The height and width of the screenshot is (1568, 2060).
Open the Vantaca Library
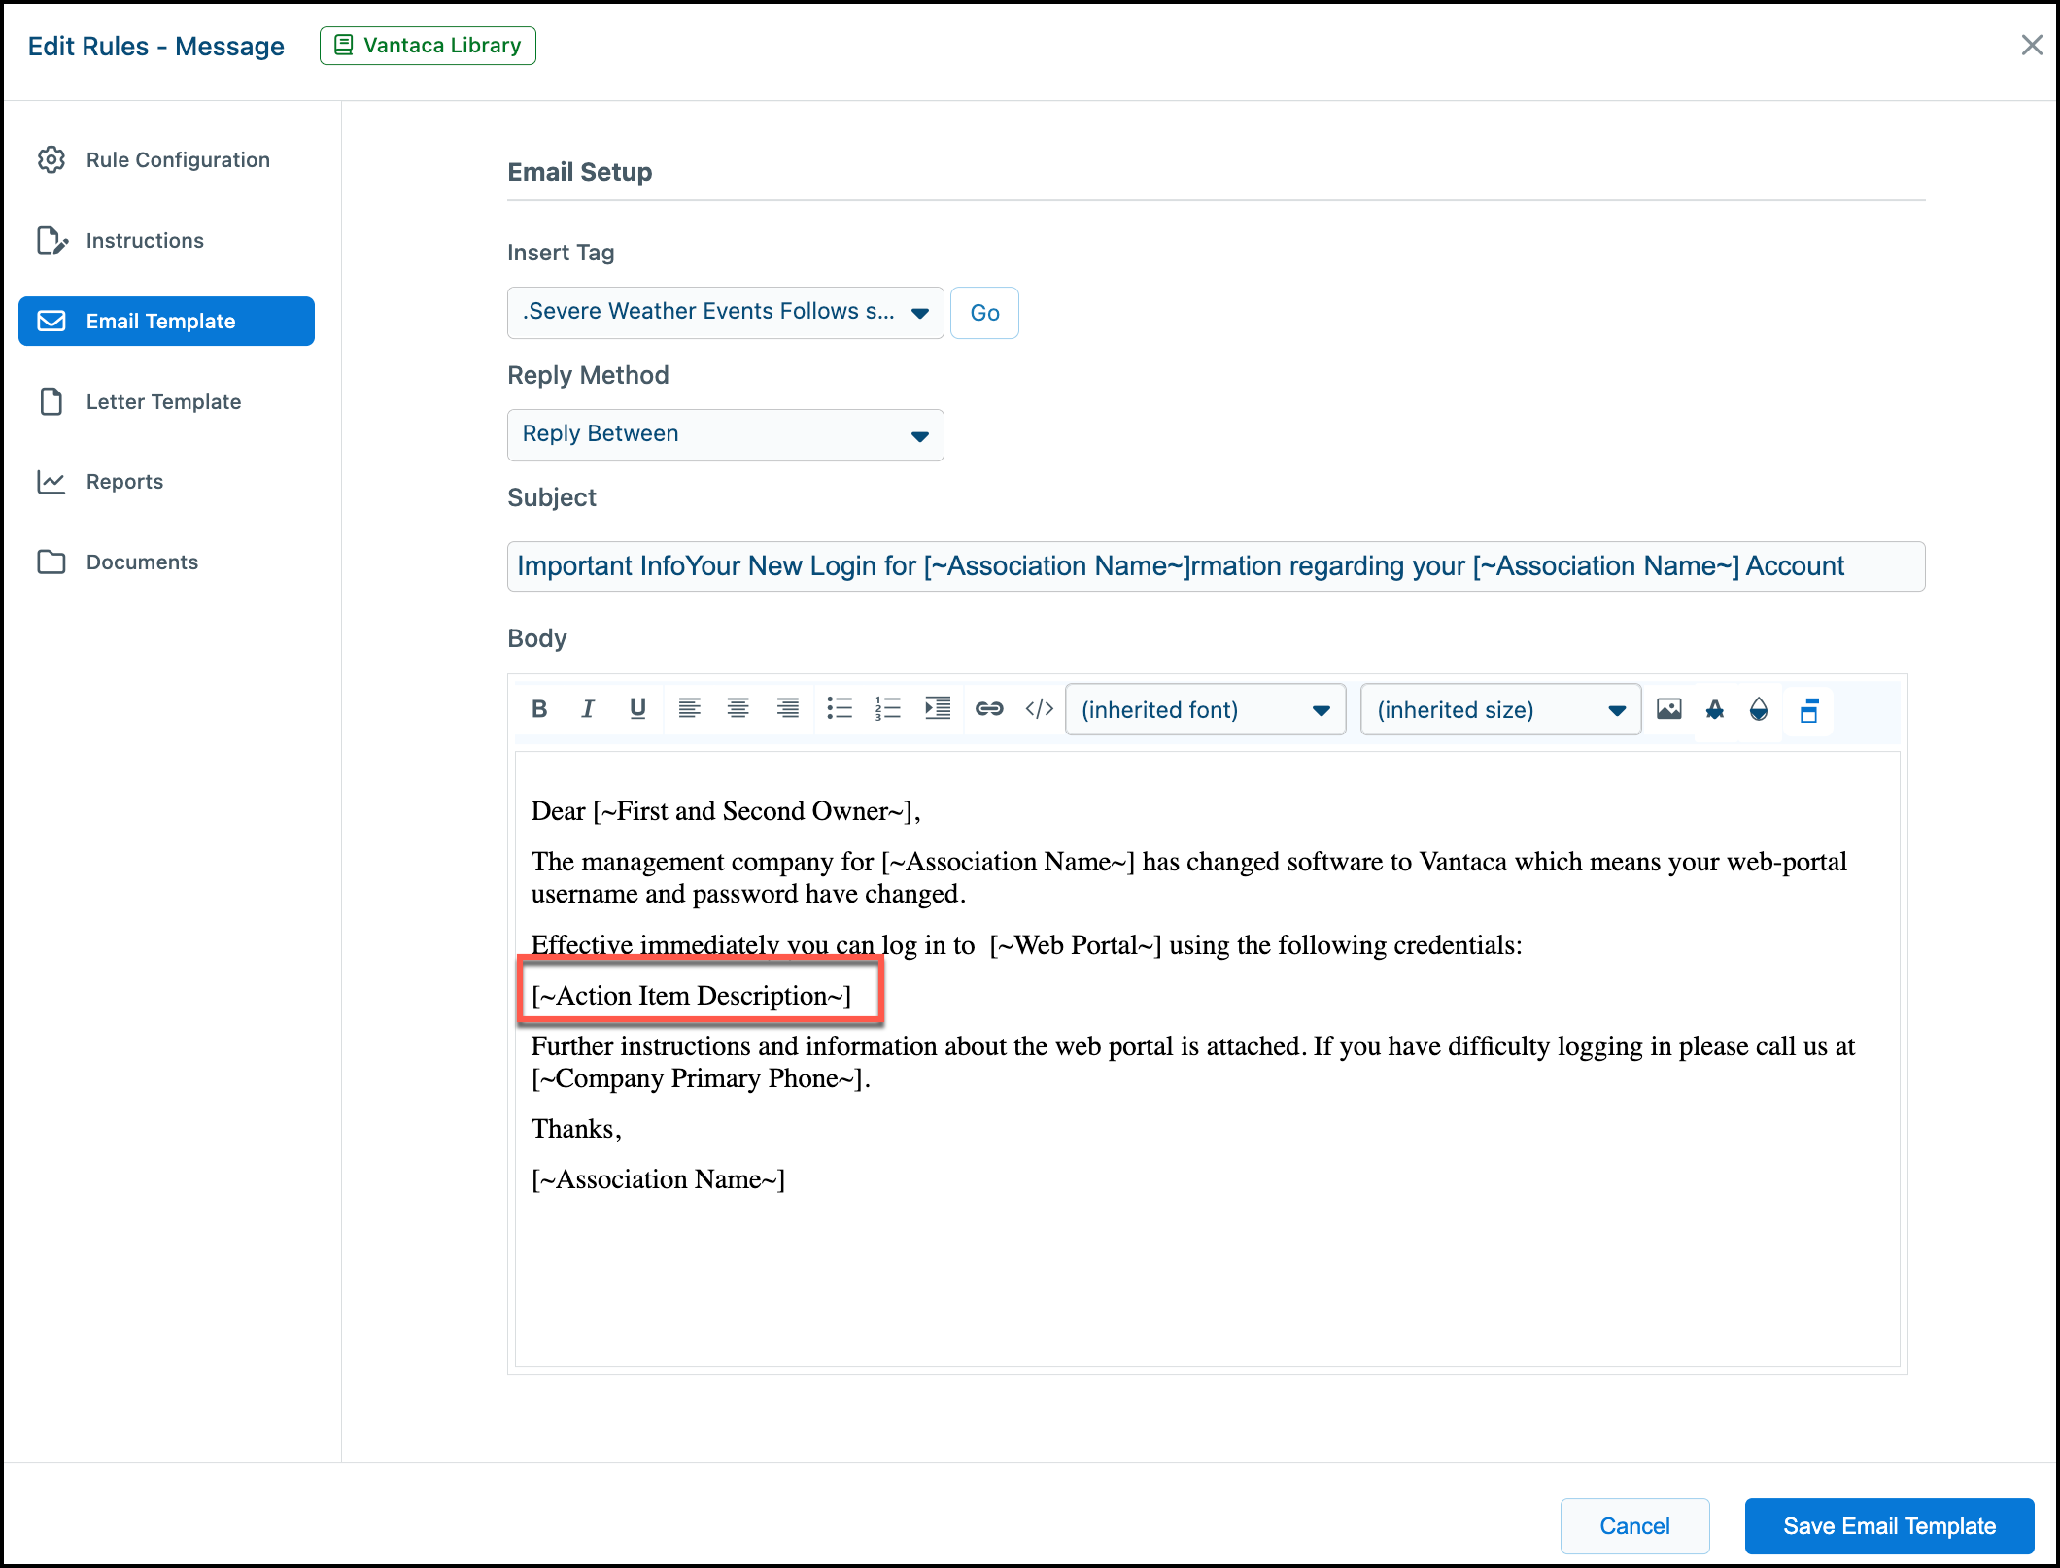point(428,46)
